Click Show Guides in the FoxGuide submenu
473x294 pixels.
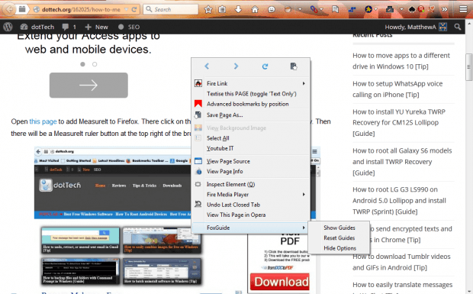[339, 228]
